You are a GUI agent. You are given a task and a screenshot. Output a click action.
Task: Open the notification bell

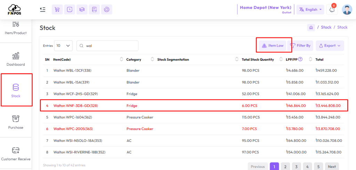point(332,9)
